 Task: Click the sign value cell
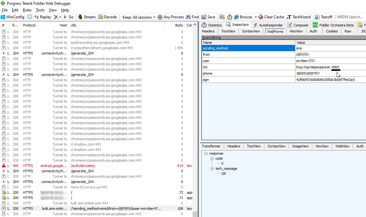[x=330, y=80]
